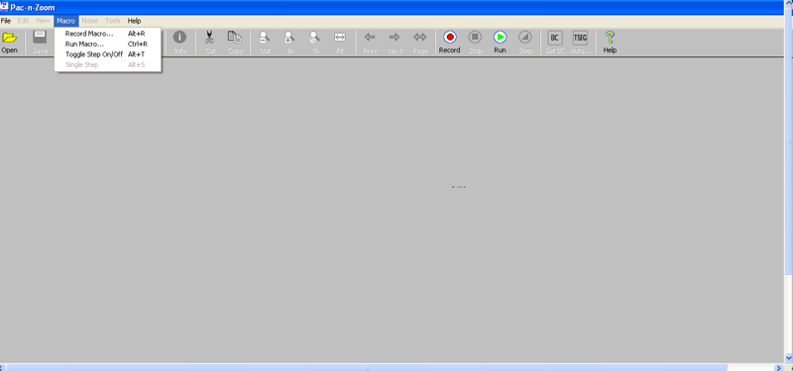Click the zoom In magnifier icon
The image size is (793, 371).
point(289,37)
